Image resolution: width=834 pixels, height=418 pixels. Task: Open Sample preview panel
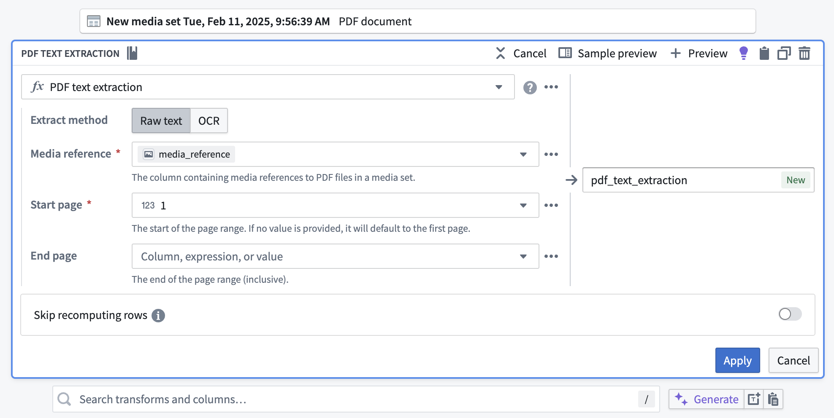[x=608, y=54]
